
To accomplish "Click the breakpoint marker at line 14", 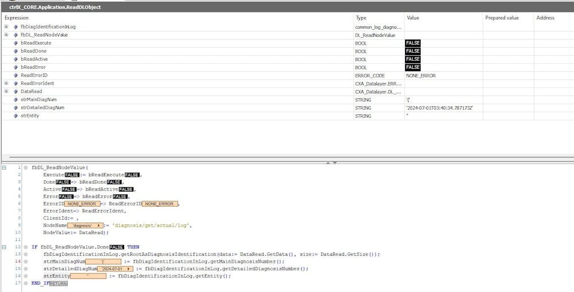I will pyautogui.click(x=26, y=261).
